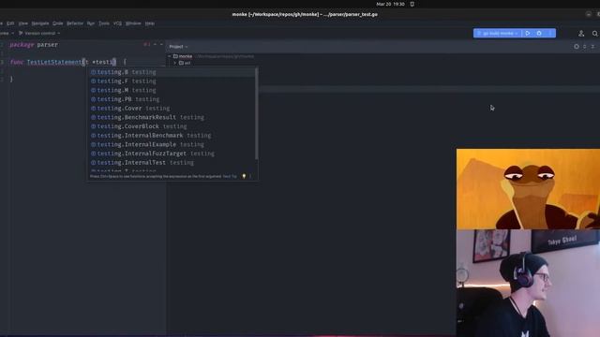Click the cartoon character thumbnail overlay

[x=528, y=189]
